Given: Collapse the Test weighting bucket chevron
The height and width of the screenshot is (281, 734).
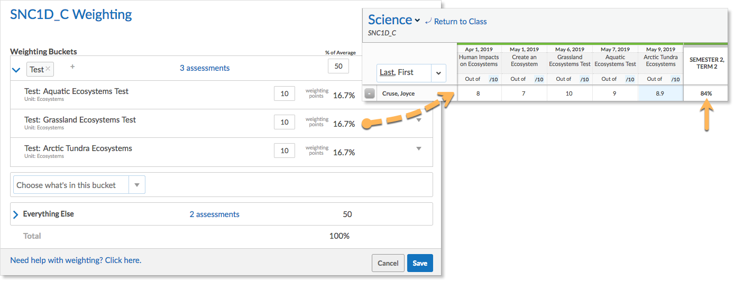Looking at the screenshot, I should (16, 69).
